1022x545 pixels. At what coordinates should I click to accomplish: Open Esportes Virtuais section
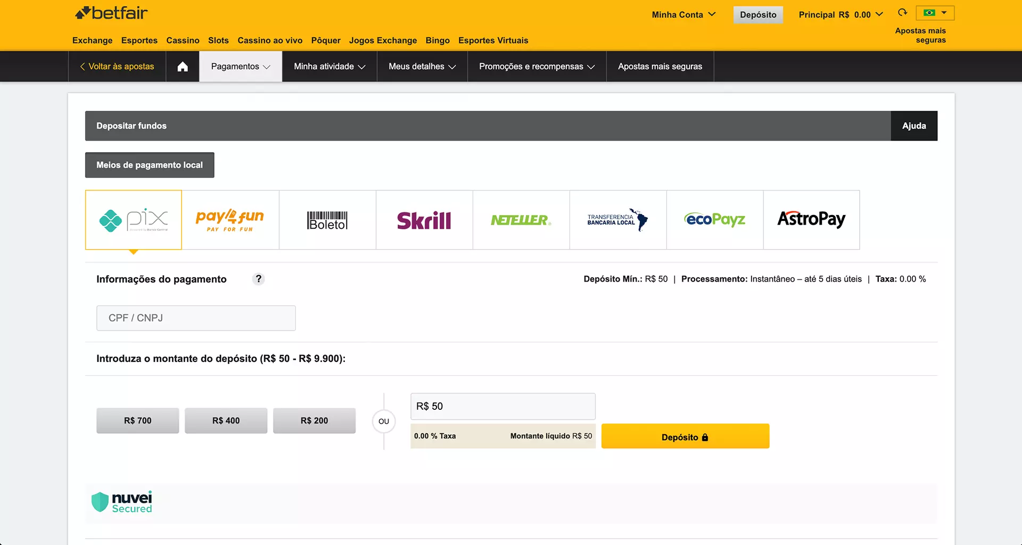[493, 40]
